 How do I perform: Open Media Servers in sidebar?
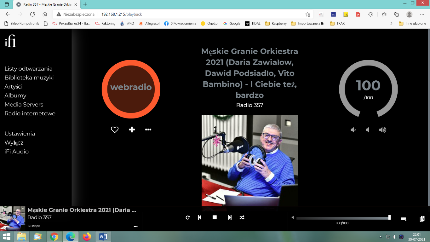click(24, 105)
